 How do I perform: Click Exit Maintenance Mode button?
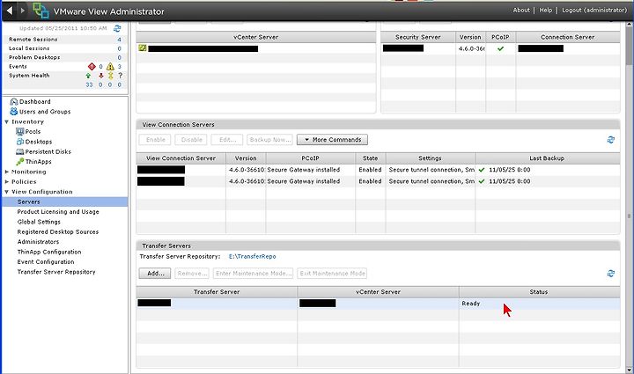(x=332, y=274)
